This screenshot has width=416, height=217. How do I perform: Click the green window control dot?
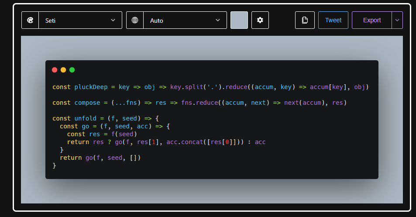72,70
